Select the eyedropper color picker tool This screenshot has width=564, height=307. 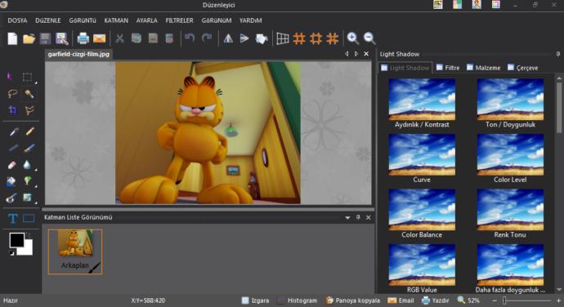tap(13, 132)
